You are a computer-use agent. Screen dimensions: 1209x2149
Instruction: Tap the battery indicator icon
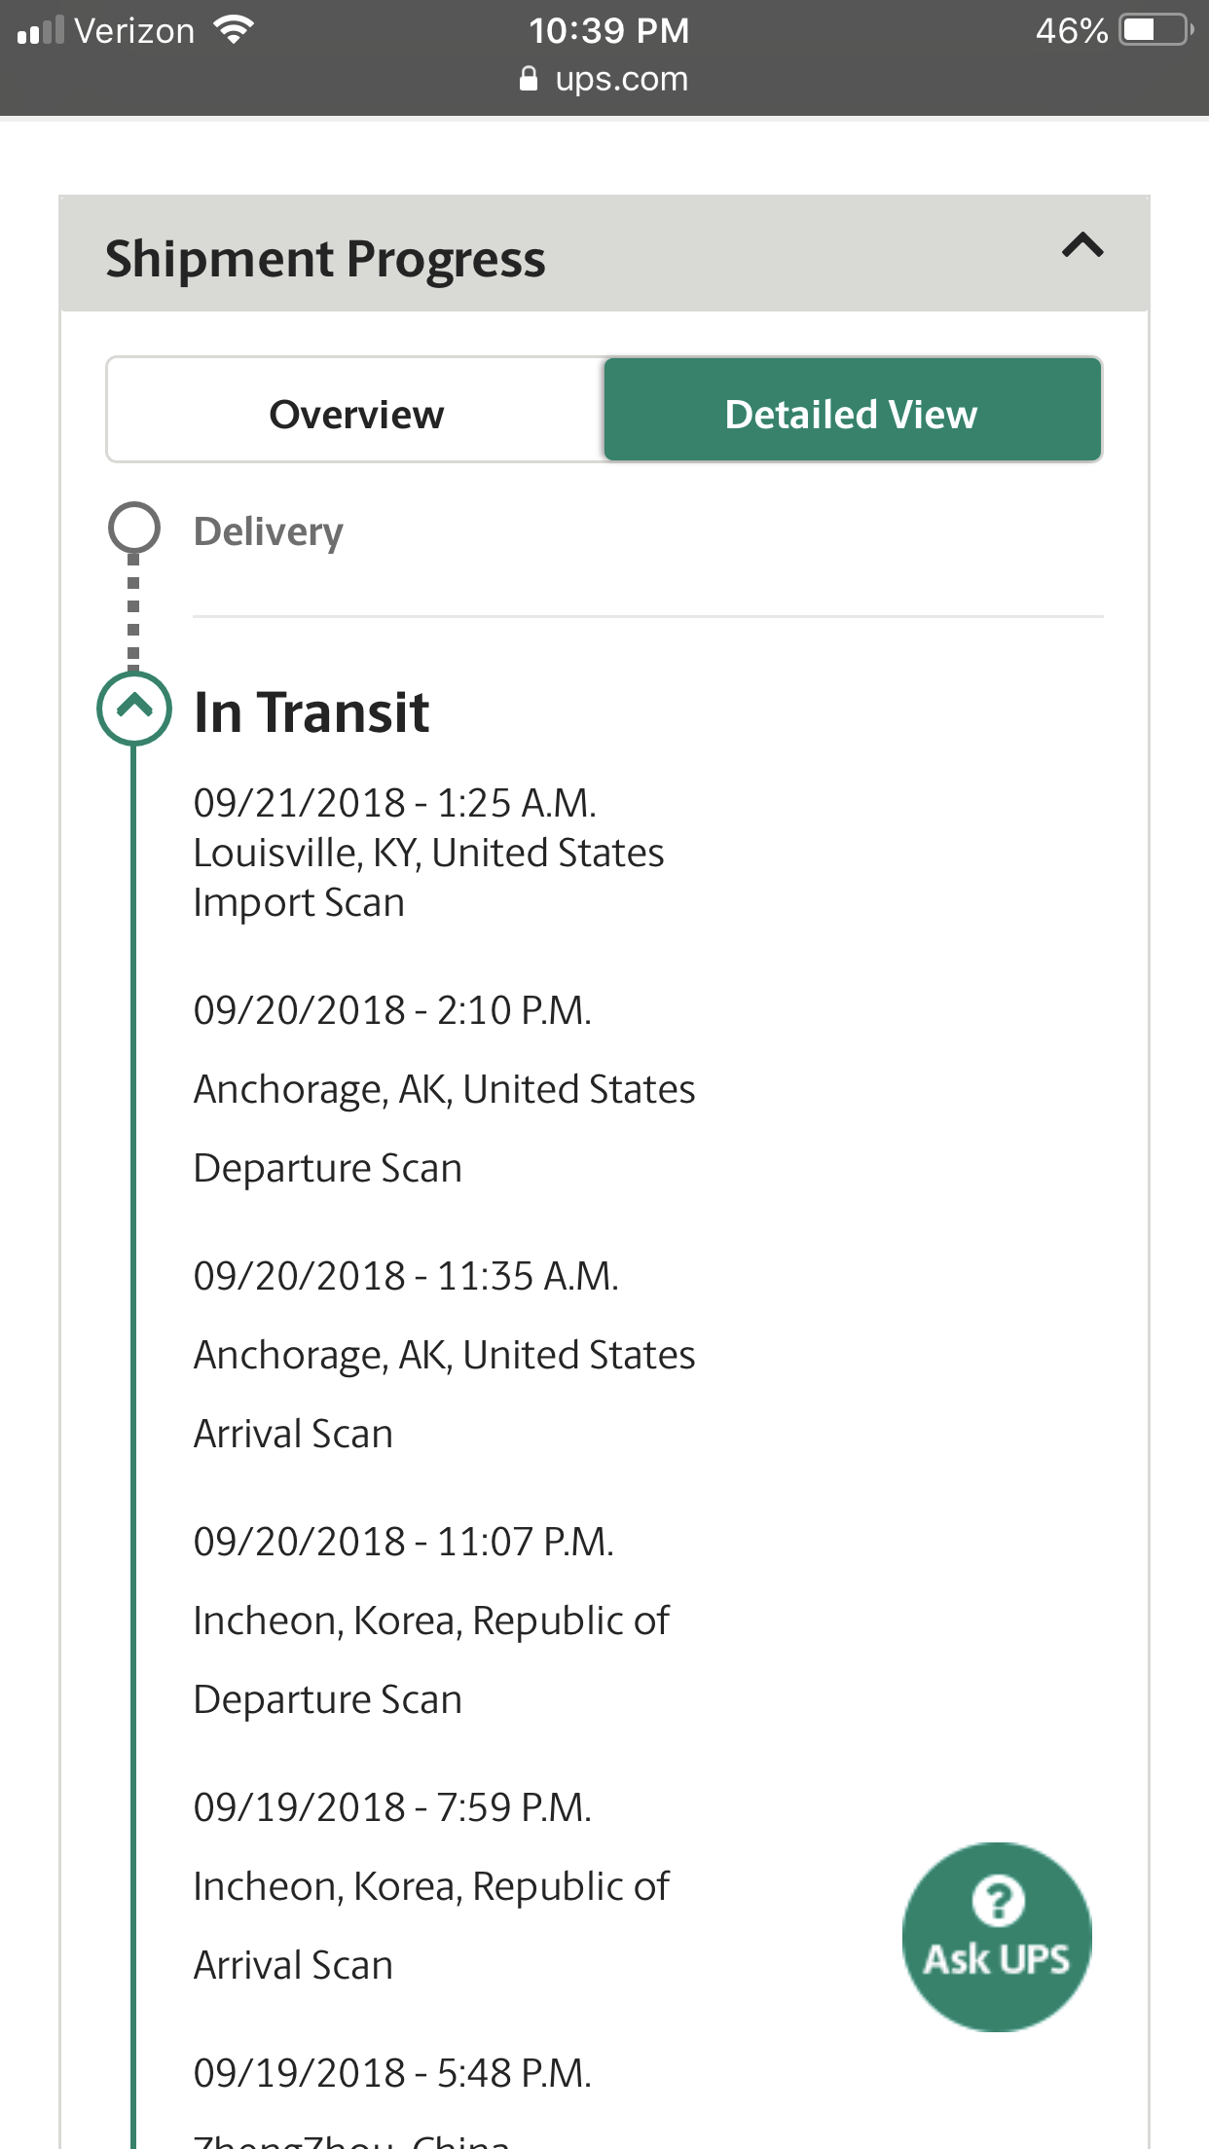[1155, 30]
